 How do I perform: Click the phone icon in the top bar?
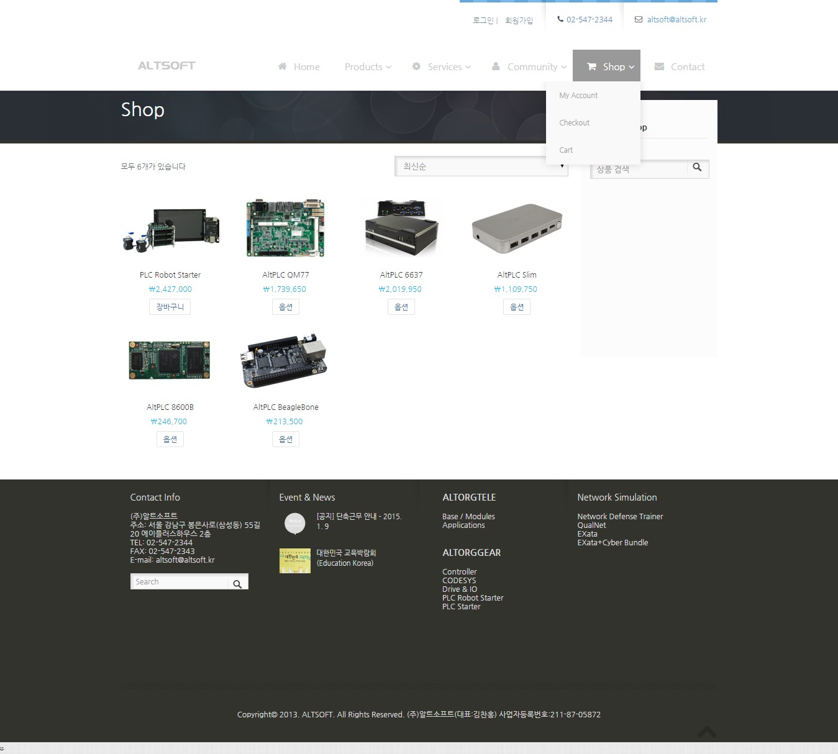click(x=560, y=19)
